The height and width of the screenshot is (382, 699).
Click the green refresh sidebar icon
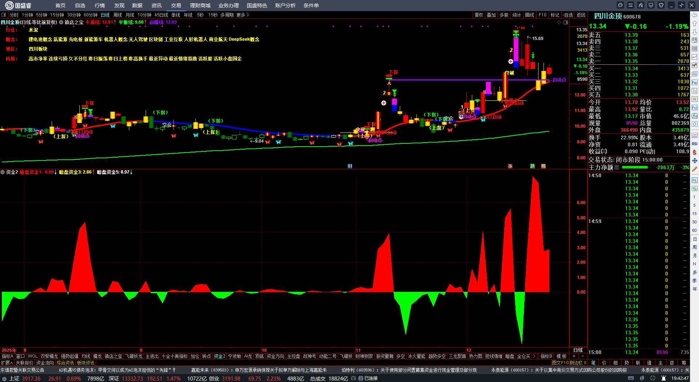point(695,188)
